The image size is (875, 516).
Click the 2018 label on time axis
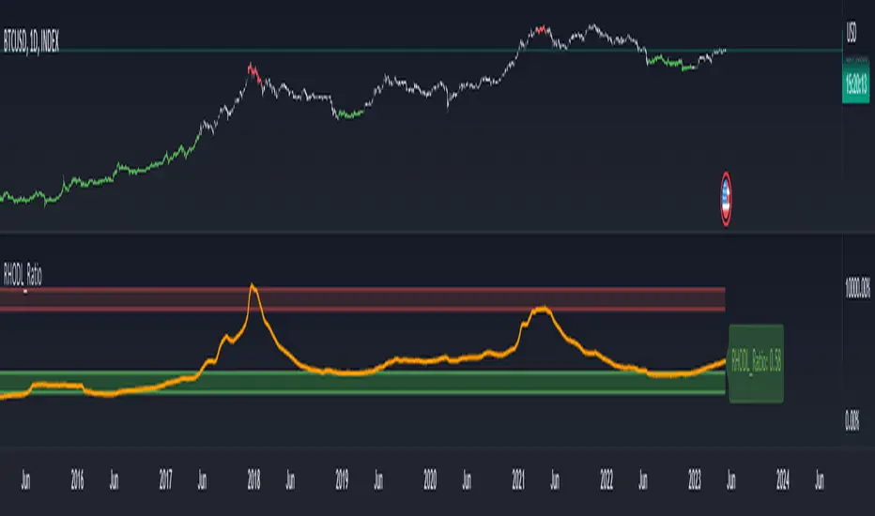click(253, 479)
